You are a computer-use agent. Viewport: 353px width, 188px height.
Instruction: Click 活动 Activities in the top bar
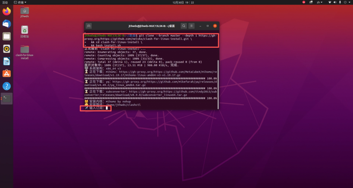coord(5,2)
